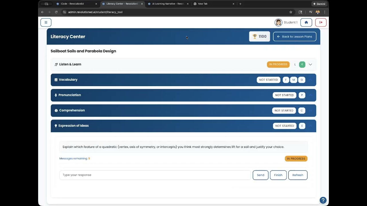Click the trophy points badge 1100
Viewport: 367px width, 206px height.
(x=259, y=36)
